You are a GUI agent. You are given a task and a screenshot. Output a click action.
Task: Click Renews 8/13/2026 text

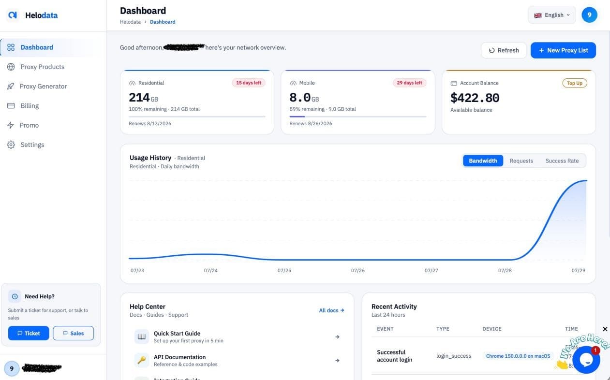(x=150, y=123)
